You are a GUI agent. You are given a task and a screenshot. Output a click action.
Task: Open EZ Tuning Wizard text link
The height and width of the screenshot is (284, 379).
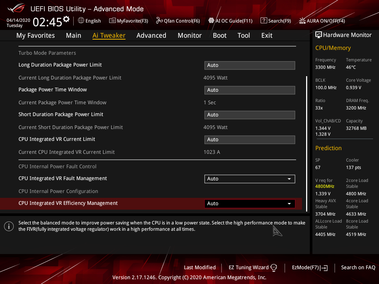pos(248,267)
